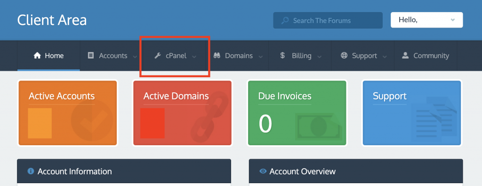Open the Active Accounts card
Image resolution: width=482 pixels, height=186 pixels.
68,113
